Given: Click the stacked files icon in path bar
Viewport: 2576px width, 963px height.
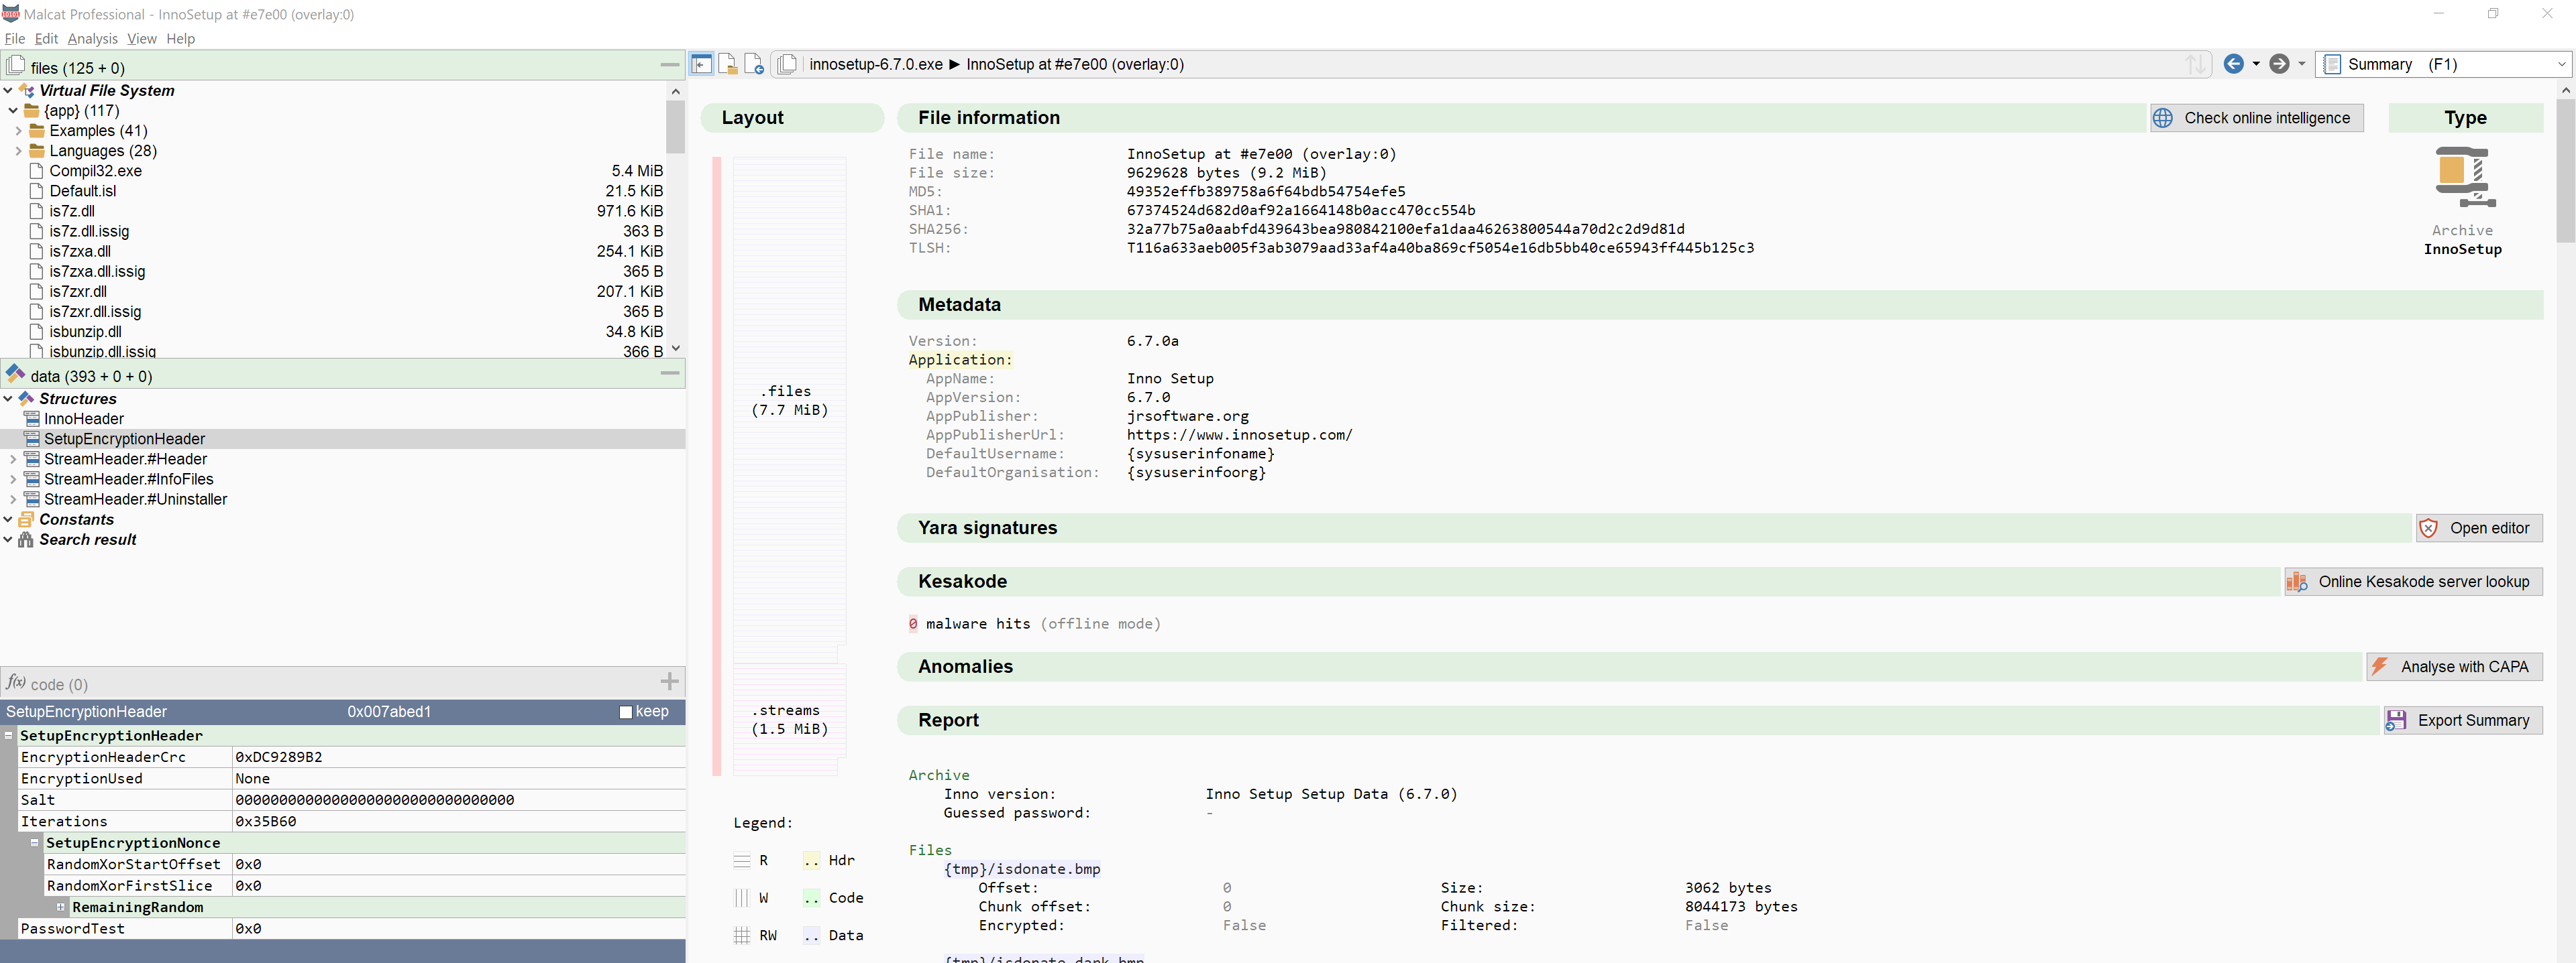Looking at the screenshot, I should coord(787,64).
